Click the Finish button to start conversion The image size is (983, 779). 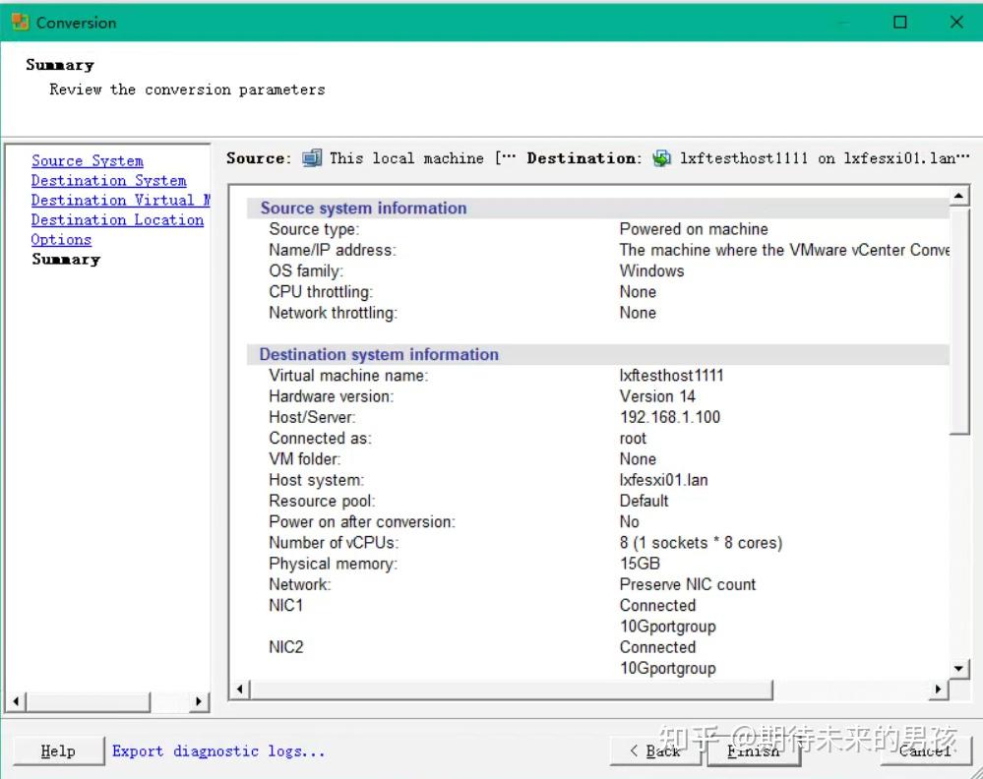click(754, 750)
